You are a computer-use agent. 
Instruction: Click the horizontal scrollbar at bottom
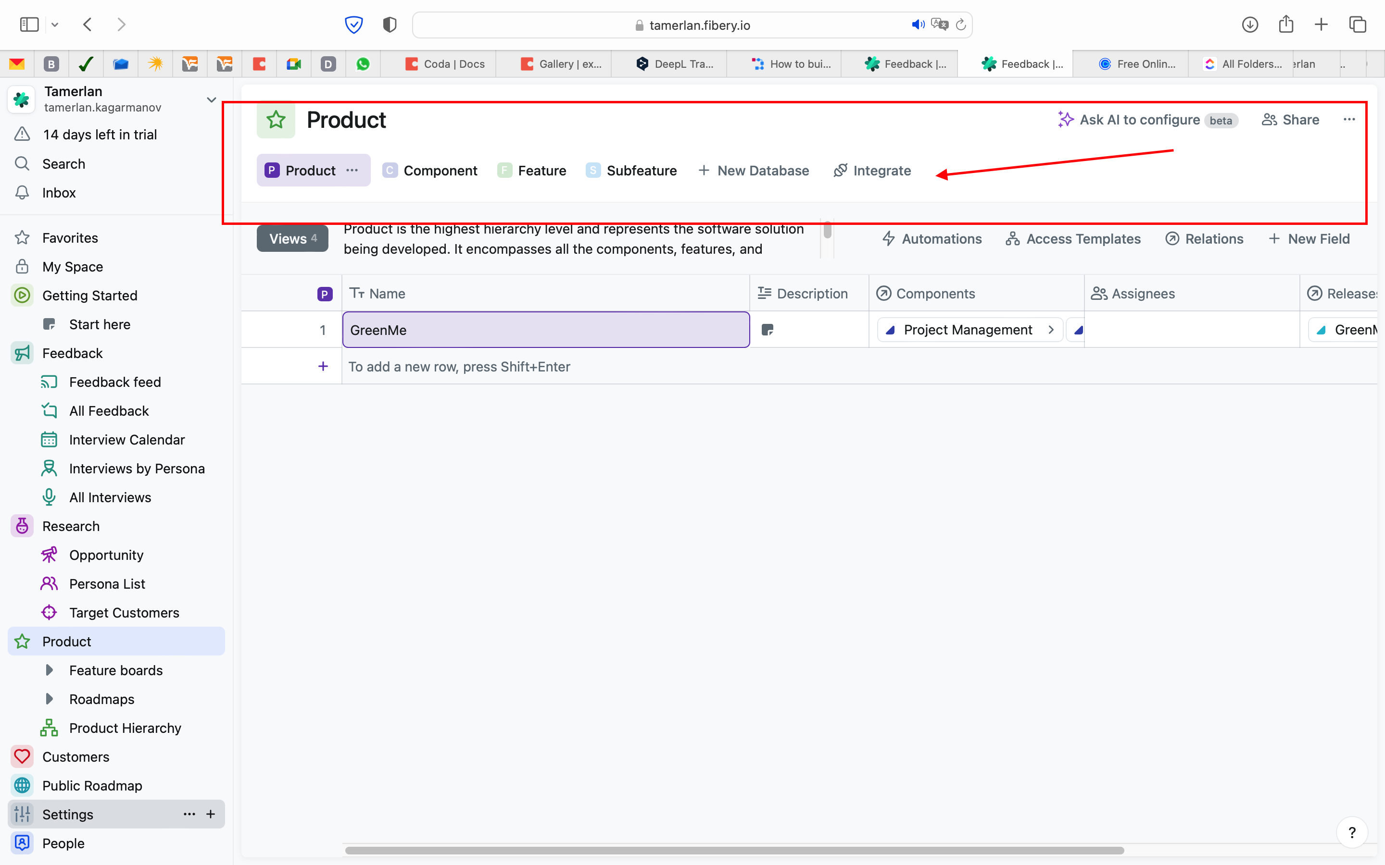click(734, 851)
